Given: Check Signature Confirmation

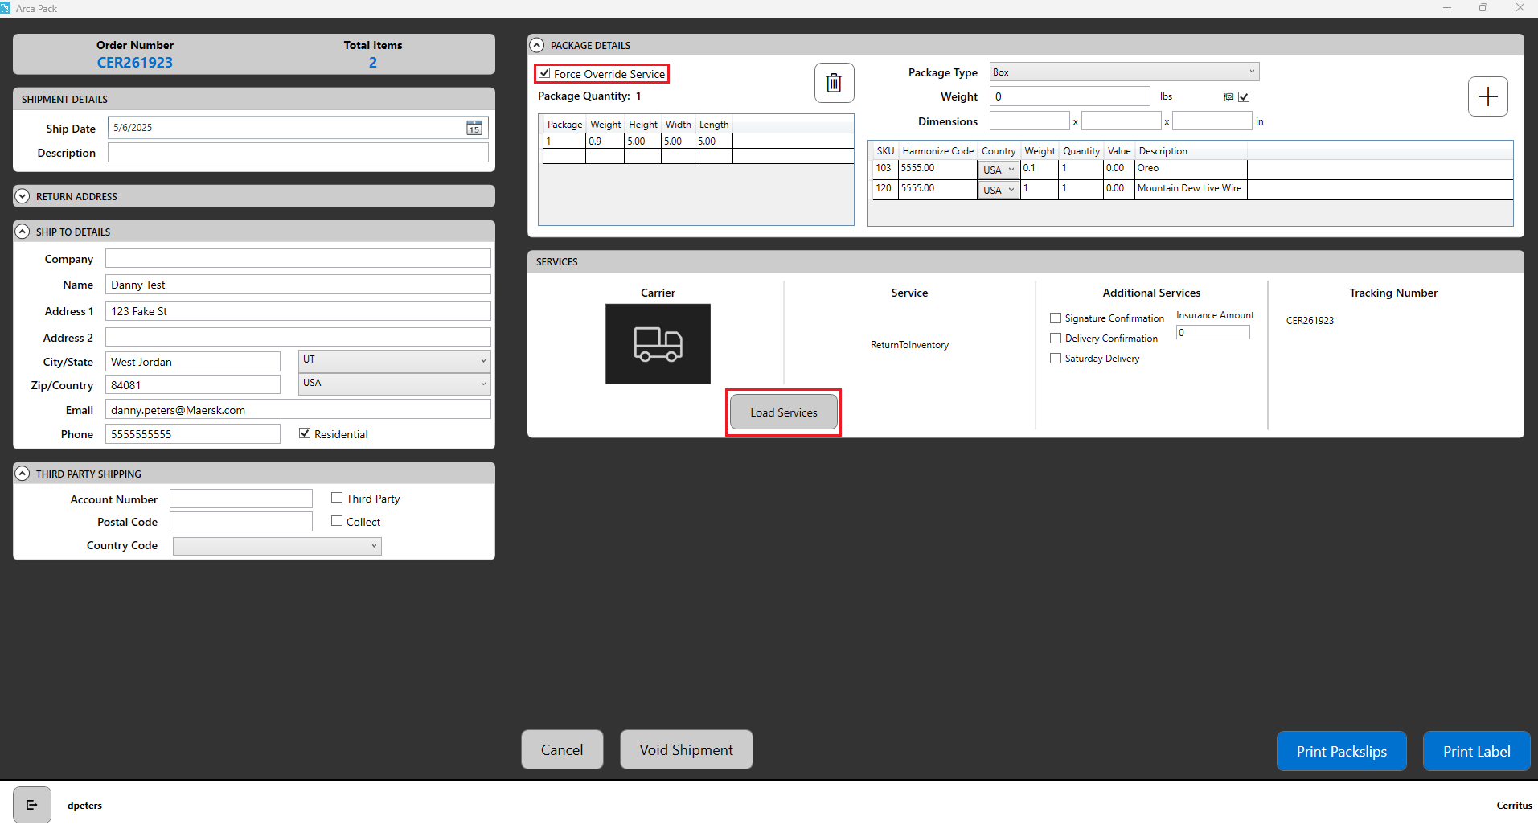Looking at the screenshot, I should point(1056,318).
